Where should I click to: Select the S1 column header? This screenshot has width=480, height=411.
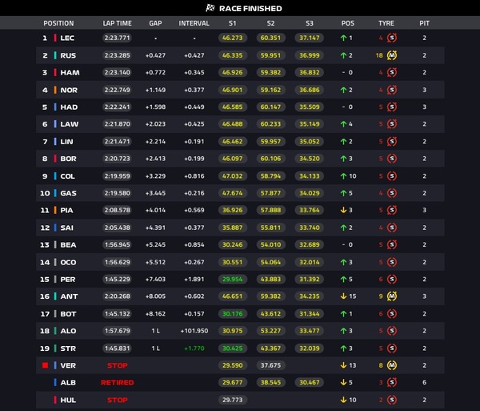point(232,23)
